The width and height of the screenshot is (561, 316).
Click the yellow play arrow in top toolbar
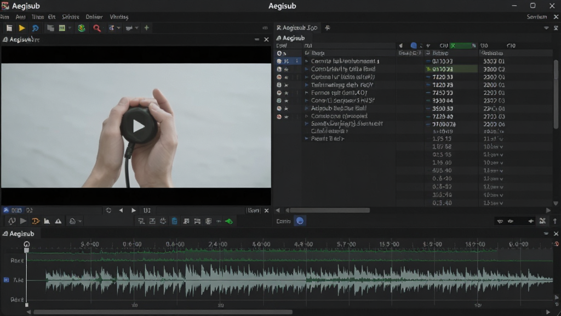tap(22, 28)
